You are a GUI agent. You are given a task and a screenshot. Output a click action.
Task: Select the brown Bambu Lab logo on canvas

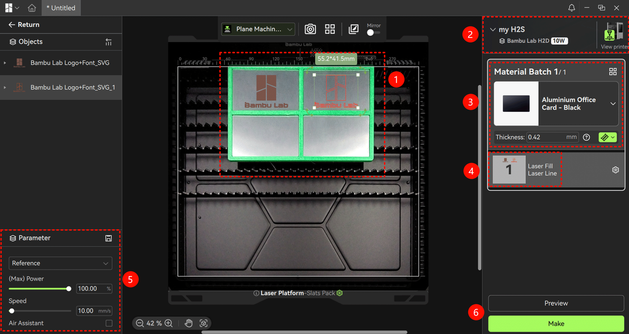[x=266, y=91]
